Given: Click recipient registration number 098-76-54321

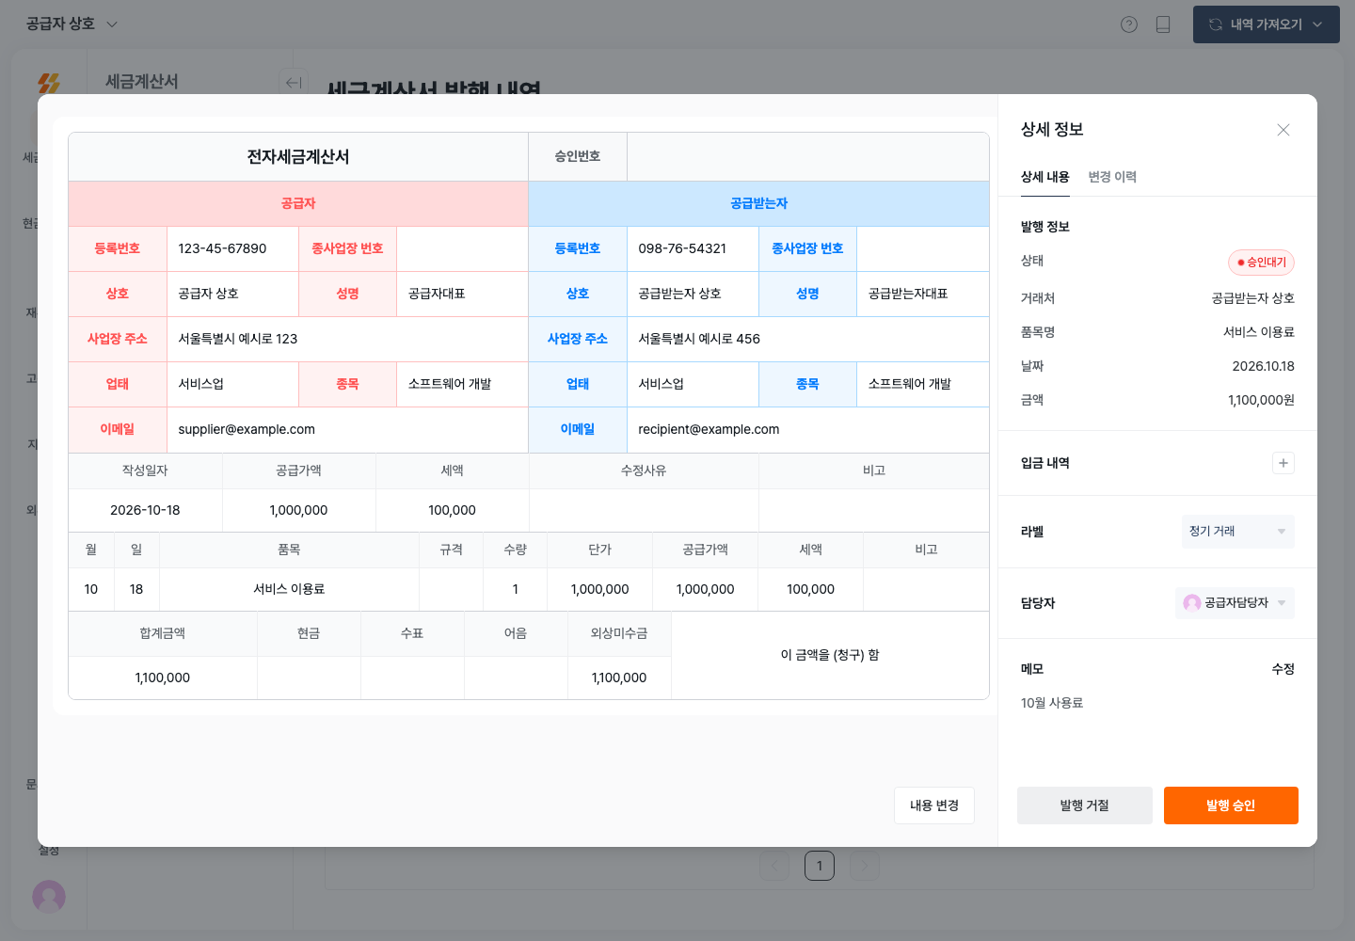Looking at the screenshot, I should click(682, 248).
